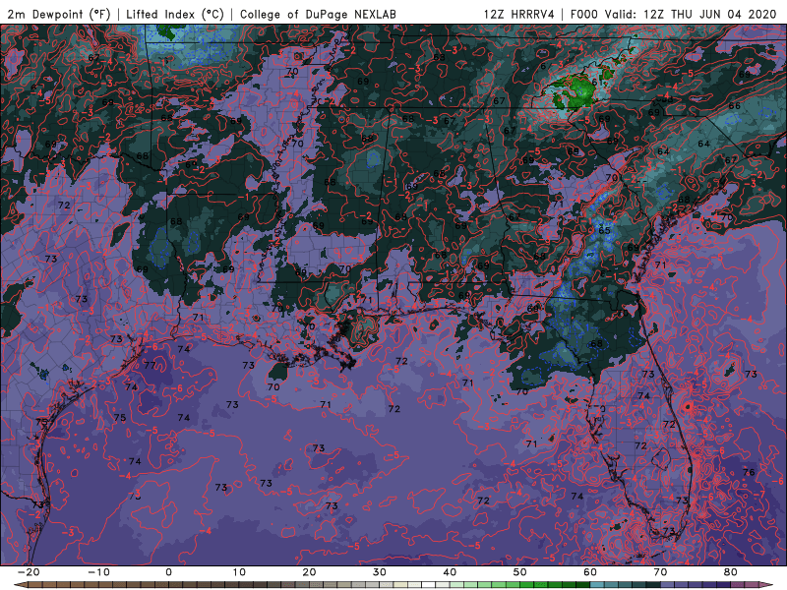Click the 76 dewpoint value on the map

tap(749, 472)
